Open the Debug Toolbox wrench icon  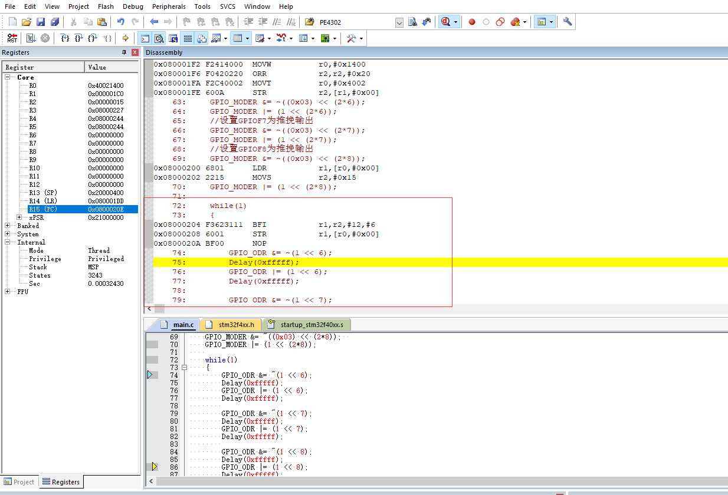coord(350,38)
